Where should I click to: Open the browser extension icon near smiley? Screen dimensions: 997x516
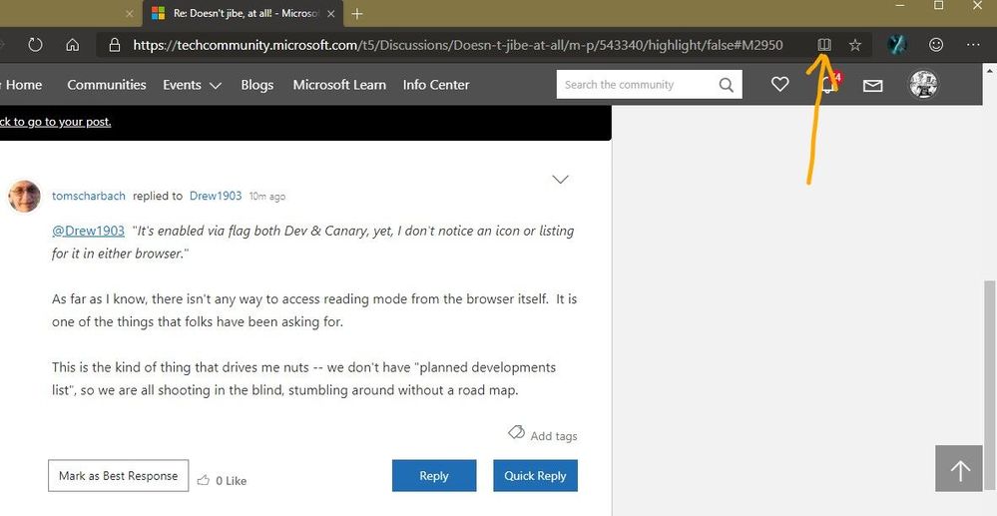coord(897,44)
